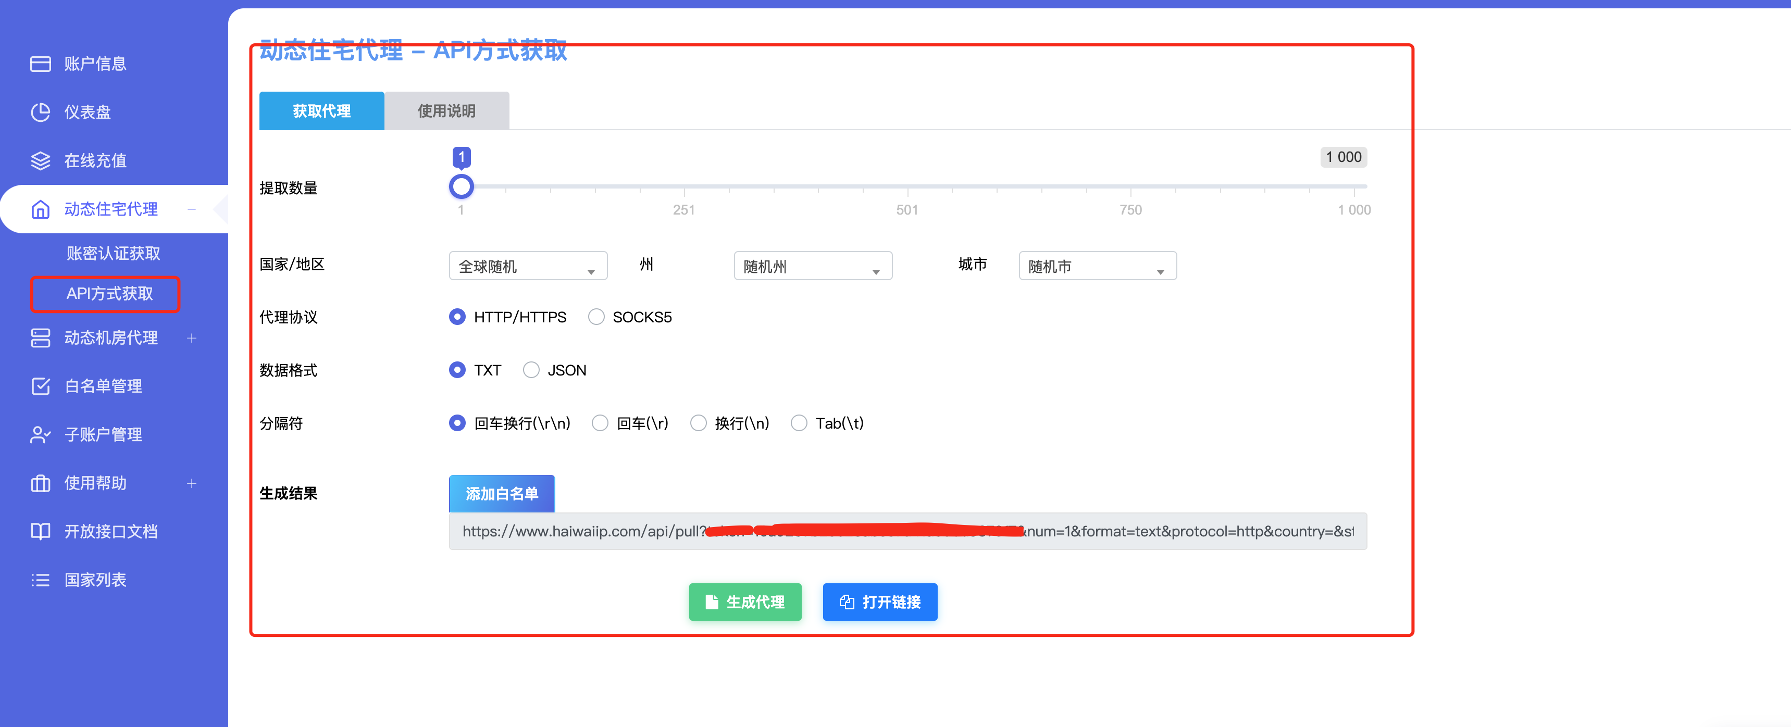Click the blue 打开链接 button
This screenshot has height=727, width=1791.
coord(879,601)
